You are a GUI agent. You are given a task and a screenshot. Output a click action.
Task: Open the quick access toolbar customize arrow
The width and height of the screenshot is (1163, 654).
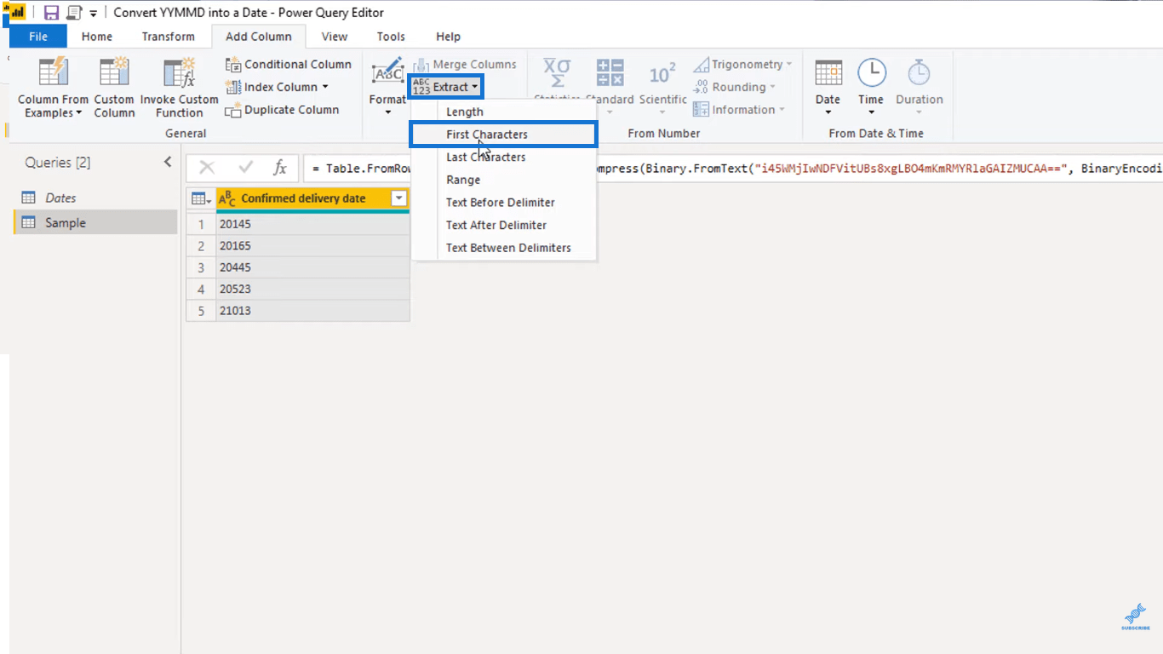click(94, 14)
